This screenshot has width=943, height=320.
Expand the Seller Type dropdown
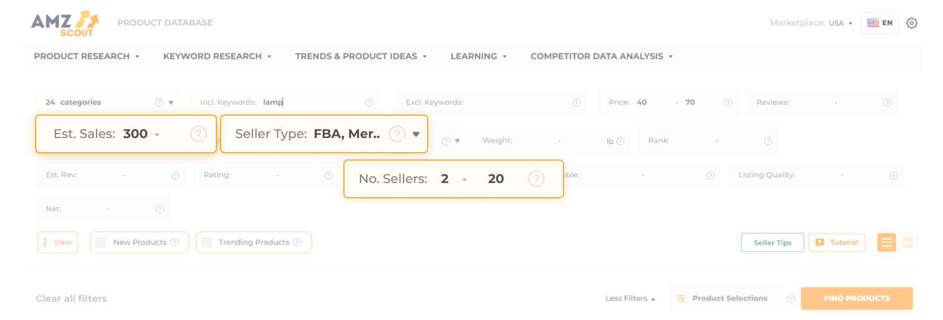pyautogui.click(x=416, y=134)
